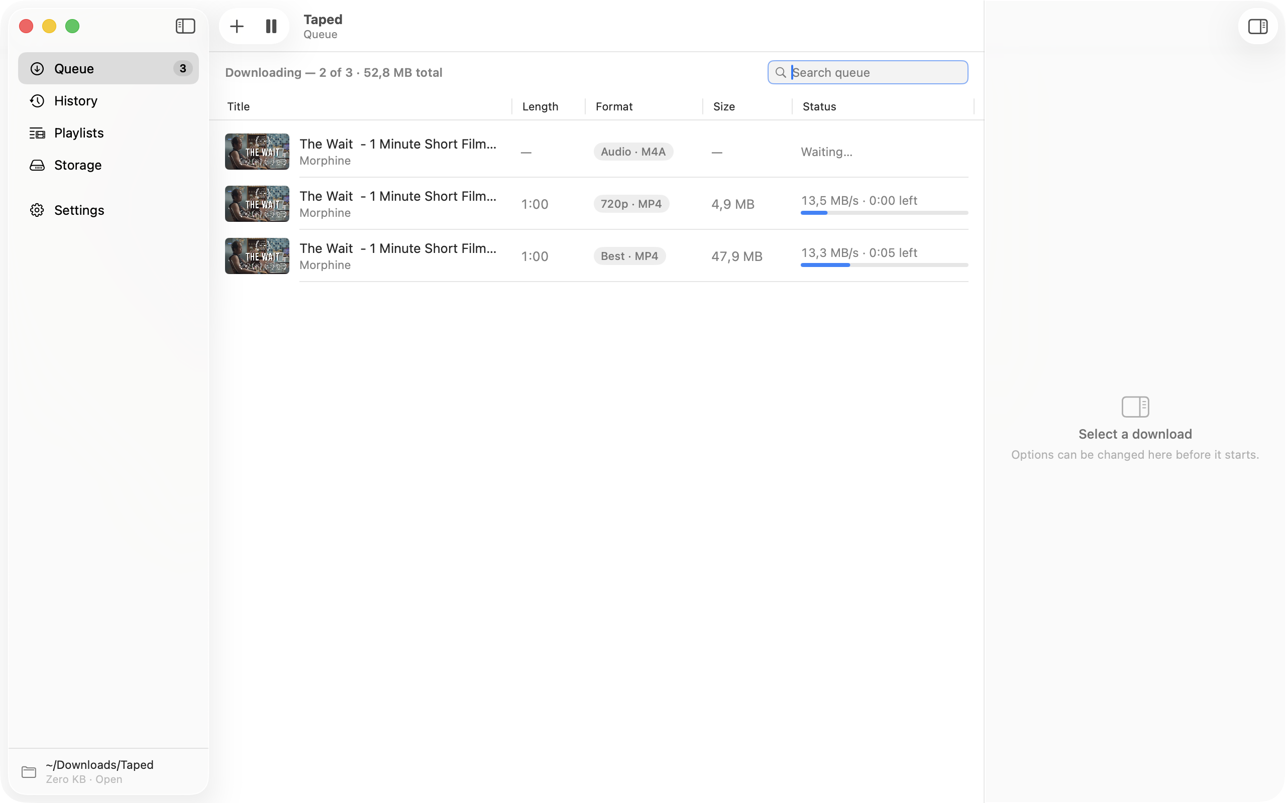Click progress bar of the 47,9 MB download

click(x=884, y=265)
